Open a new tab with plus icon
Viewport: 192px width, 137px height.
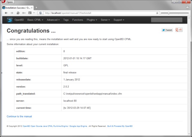[x=36, y=8]
